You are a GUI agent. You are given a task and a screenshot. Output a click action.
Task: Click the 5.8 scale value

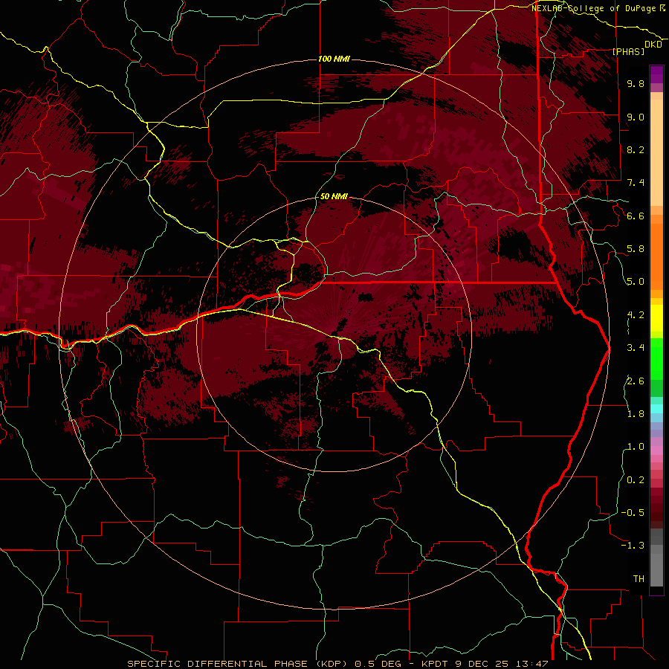click(636, 249)
